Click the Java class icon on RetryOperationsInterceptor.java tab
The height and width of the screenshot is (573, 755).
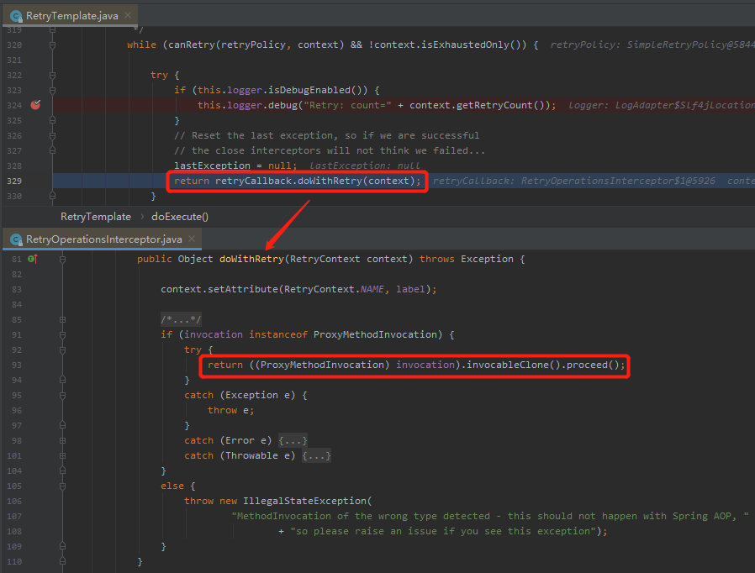coord(14,239)
